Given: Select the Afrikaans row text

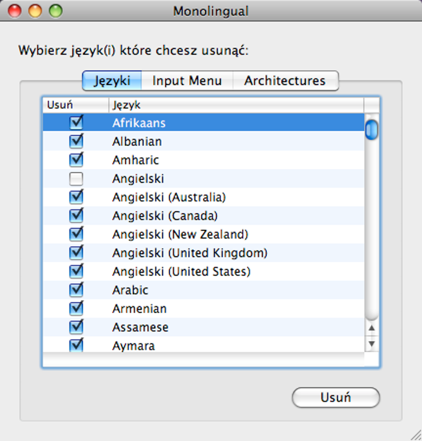Looking at the screenshot, I should coord(139,123).
